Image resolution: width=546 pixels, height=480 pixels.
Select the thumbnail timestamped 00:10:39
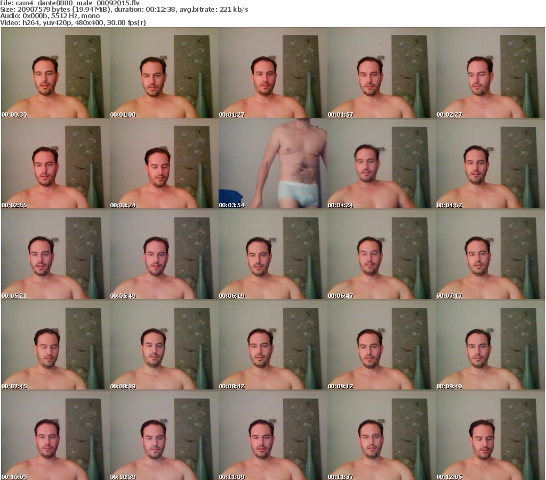coord(164,435)
